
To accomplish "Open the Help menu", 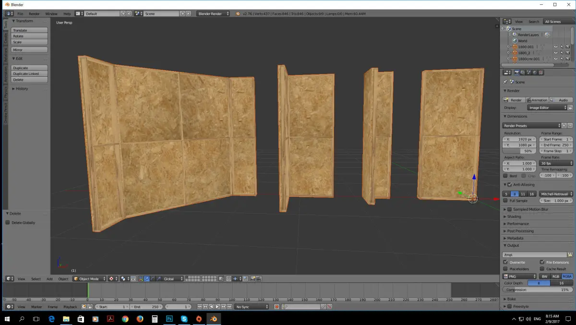I will tap(67, 14).
